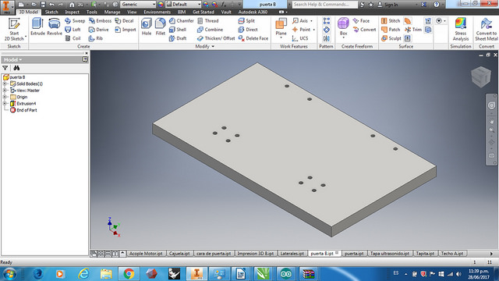Select the Rib tool
499x281 pixels.
(x=96, y=38)
